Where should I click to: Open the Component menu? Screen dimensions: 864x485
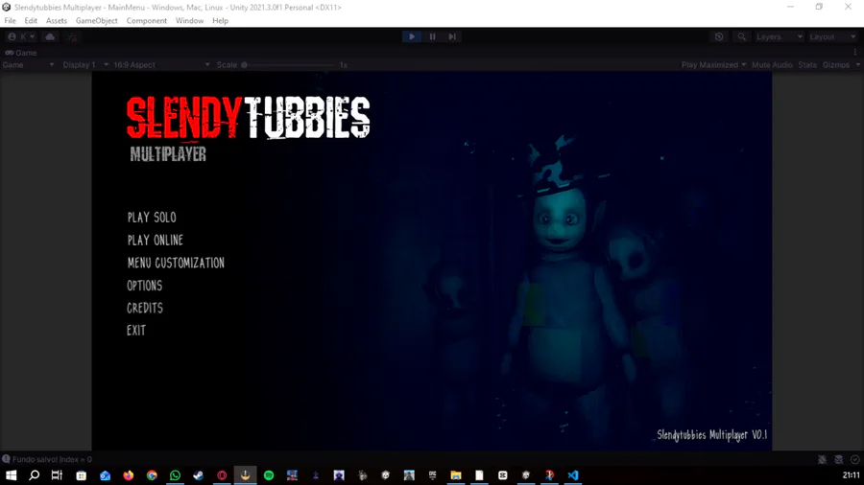[147, 21]
